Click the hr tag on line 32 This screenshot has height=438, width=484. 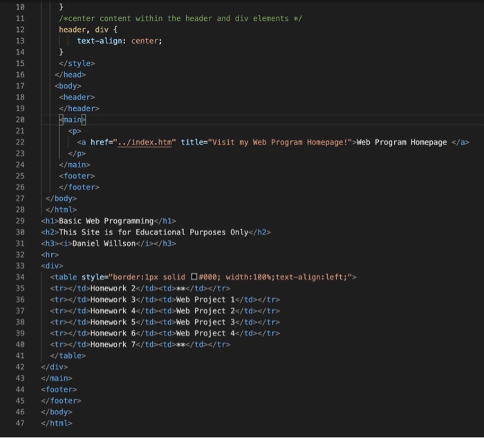pos(50,255)
